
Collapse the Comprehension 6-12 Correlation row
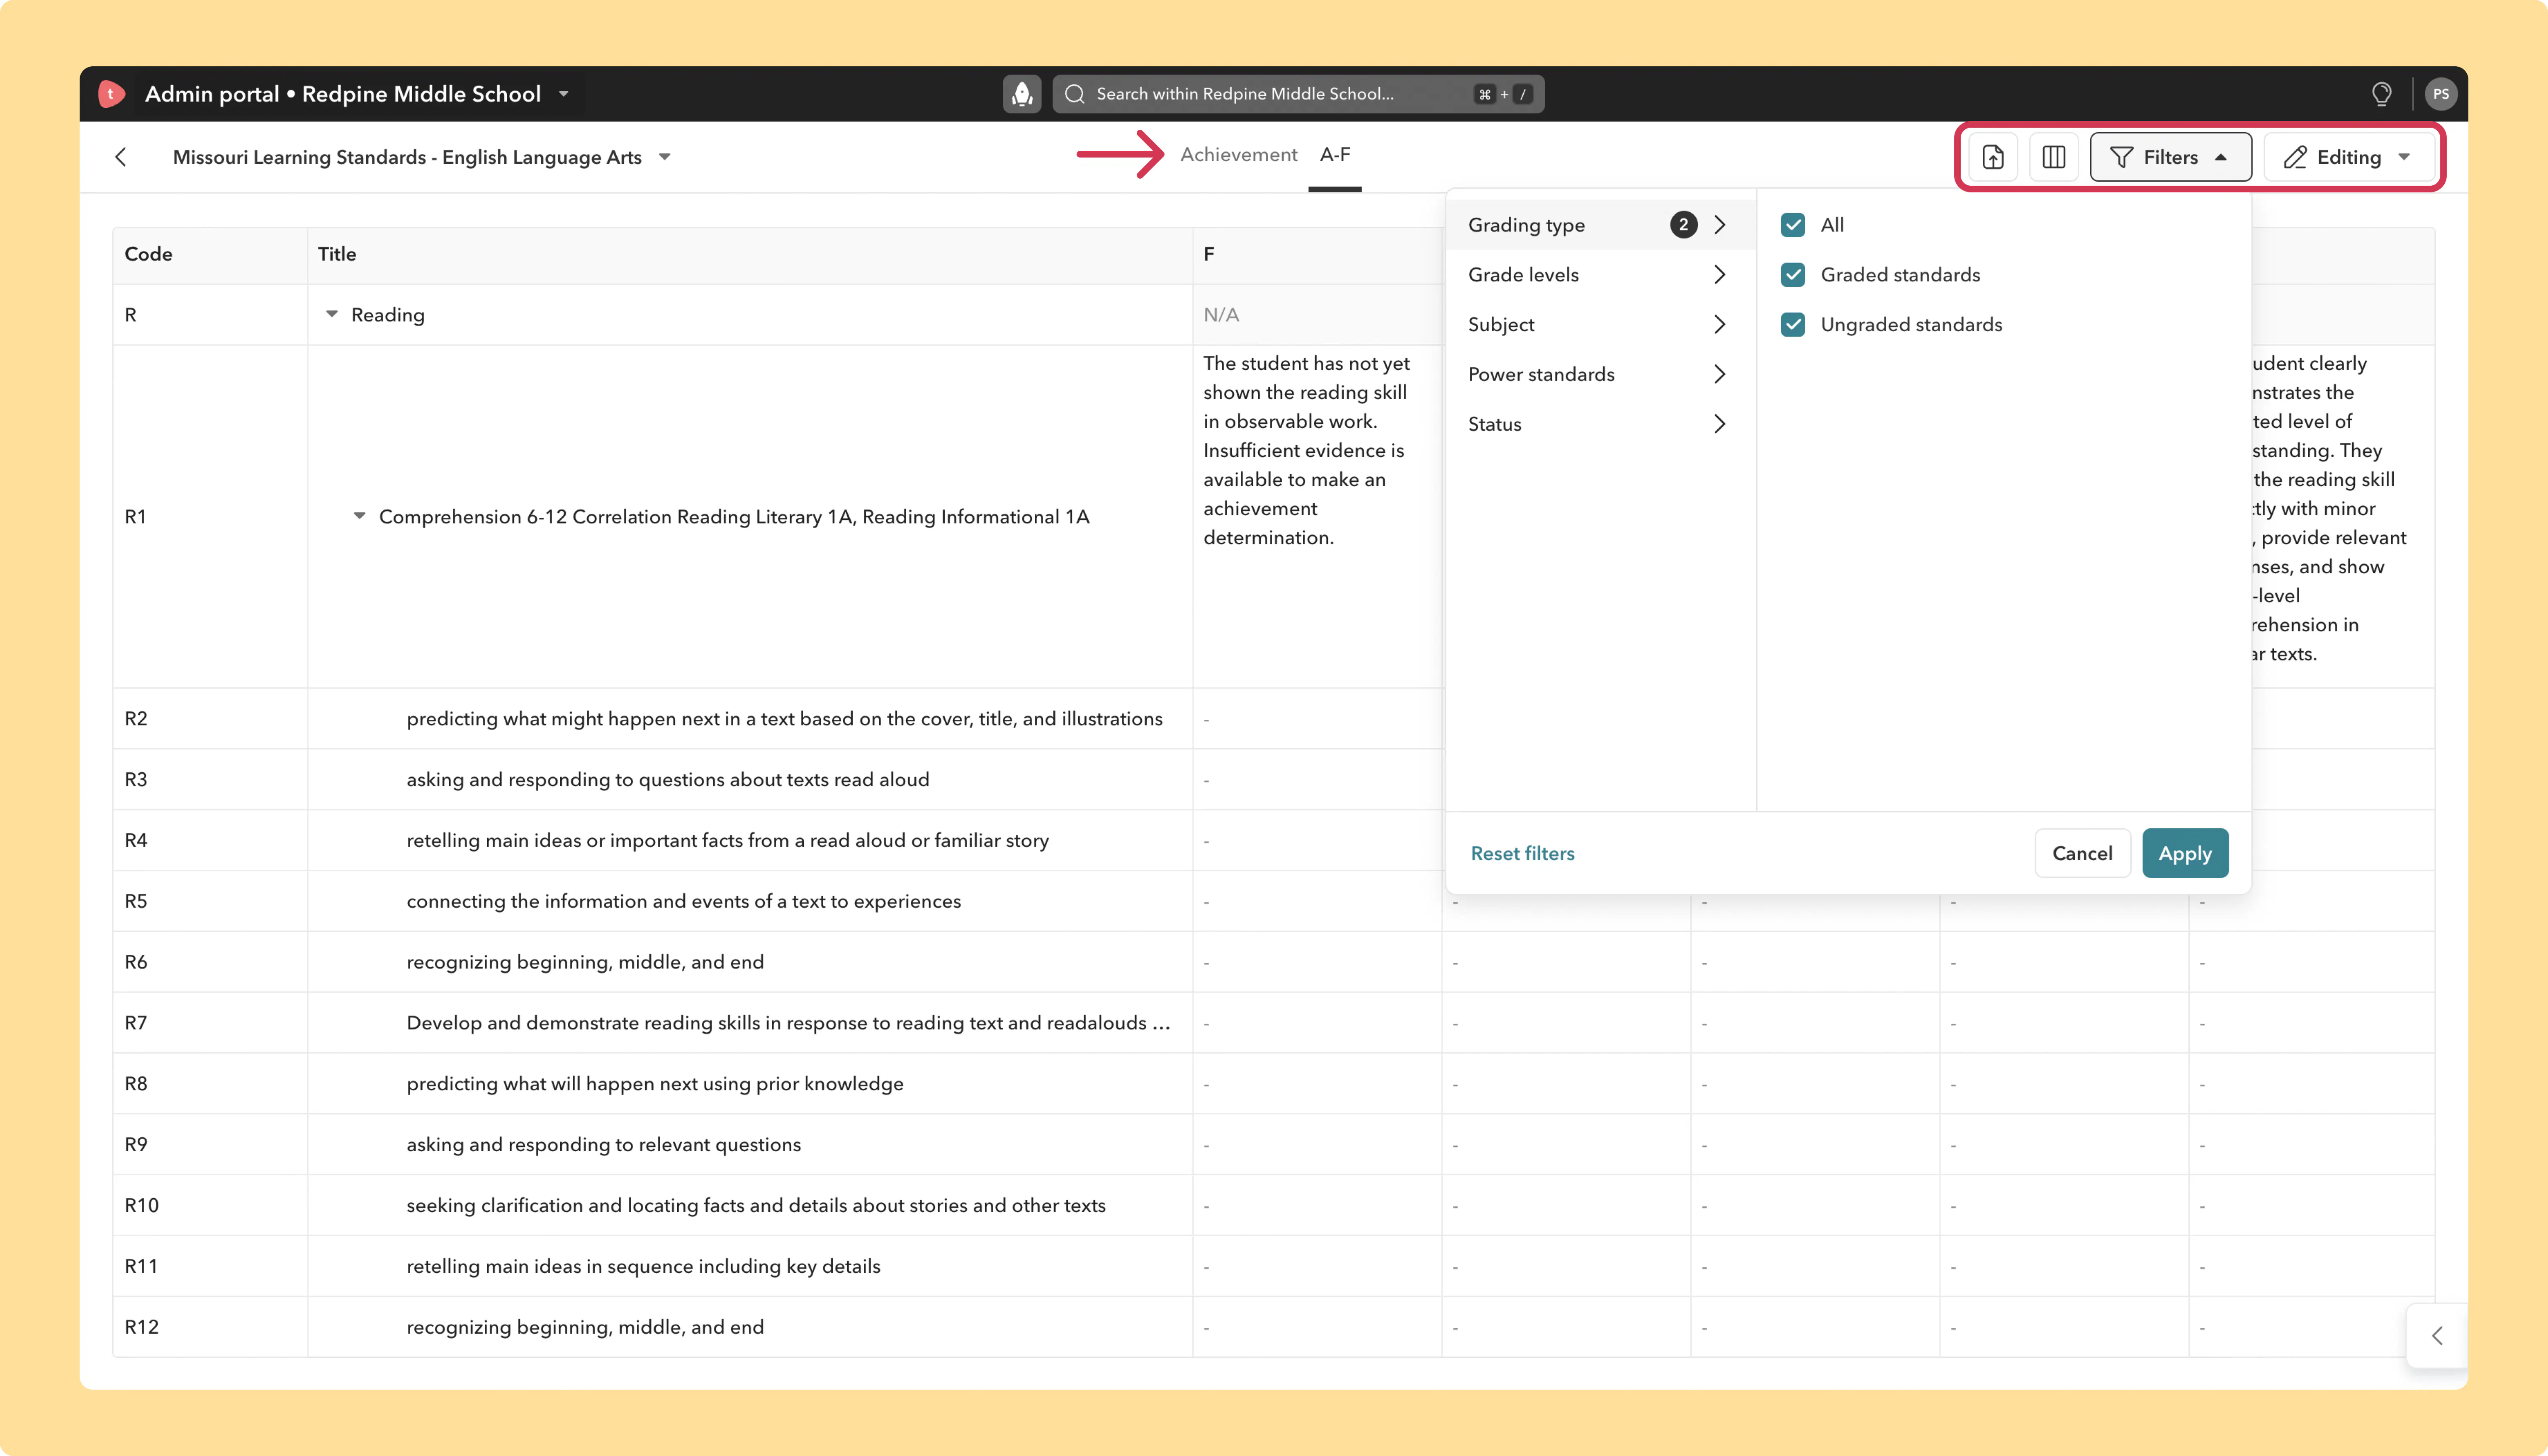[x=359, y=517]
